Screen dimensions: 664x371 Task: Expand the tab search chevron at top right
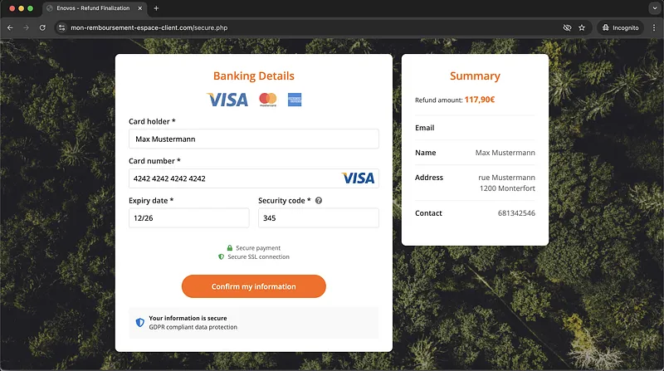click(653, 8)
